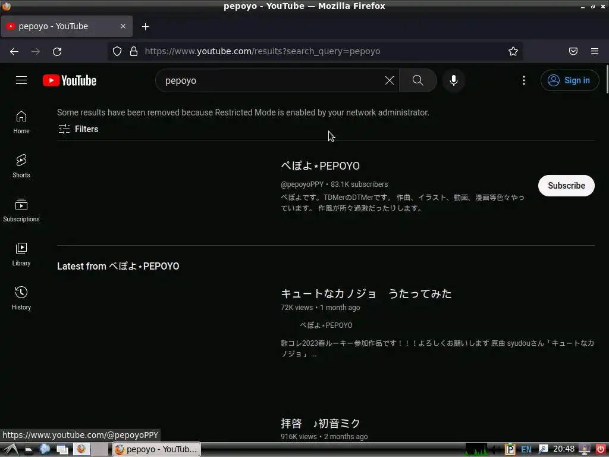Open Subscriptions in the sidebar
Image resolution: width=609 pixels, height=457 pixels.
21,210
